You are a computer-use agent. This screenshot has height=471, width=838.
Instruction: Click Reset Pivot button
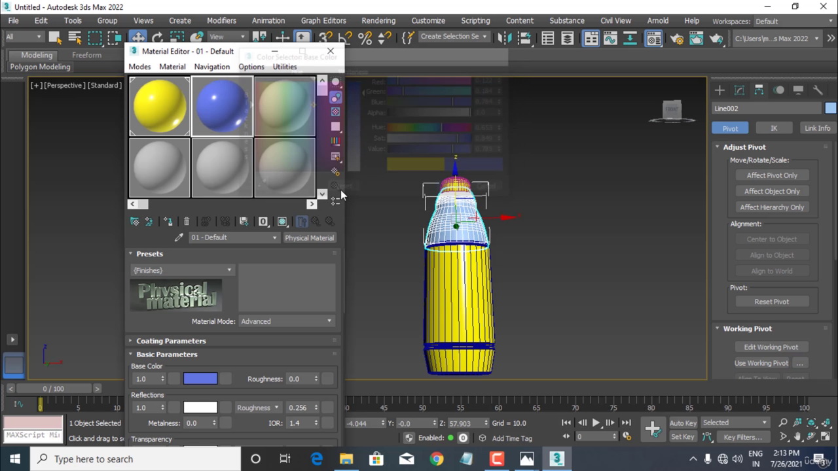(x=772, y=302)
